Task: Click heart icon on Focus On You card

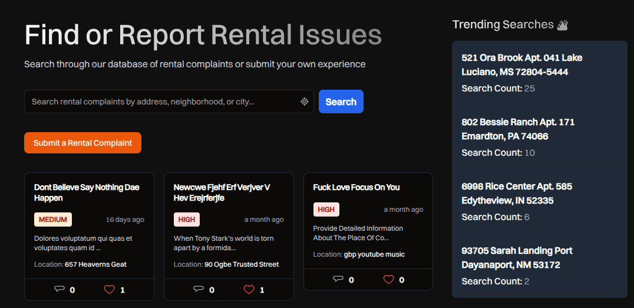Action: point(388,279)
